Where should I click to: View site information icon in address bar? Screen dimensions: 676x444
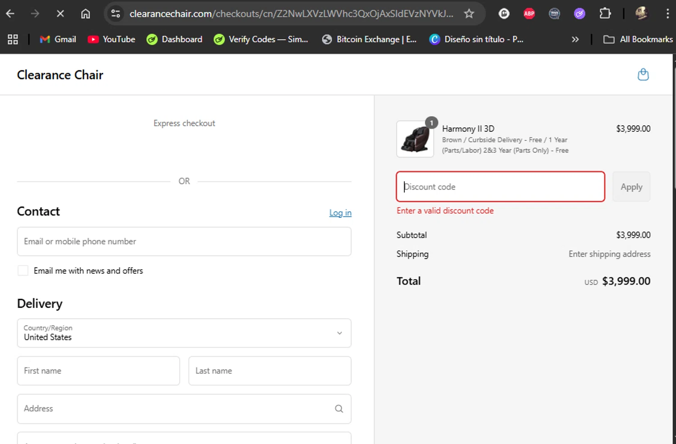click(116, 14)
